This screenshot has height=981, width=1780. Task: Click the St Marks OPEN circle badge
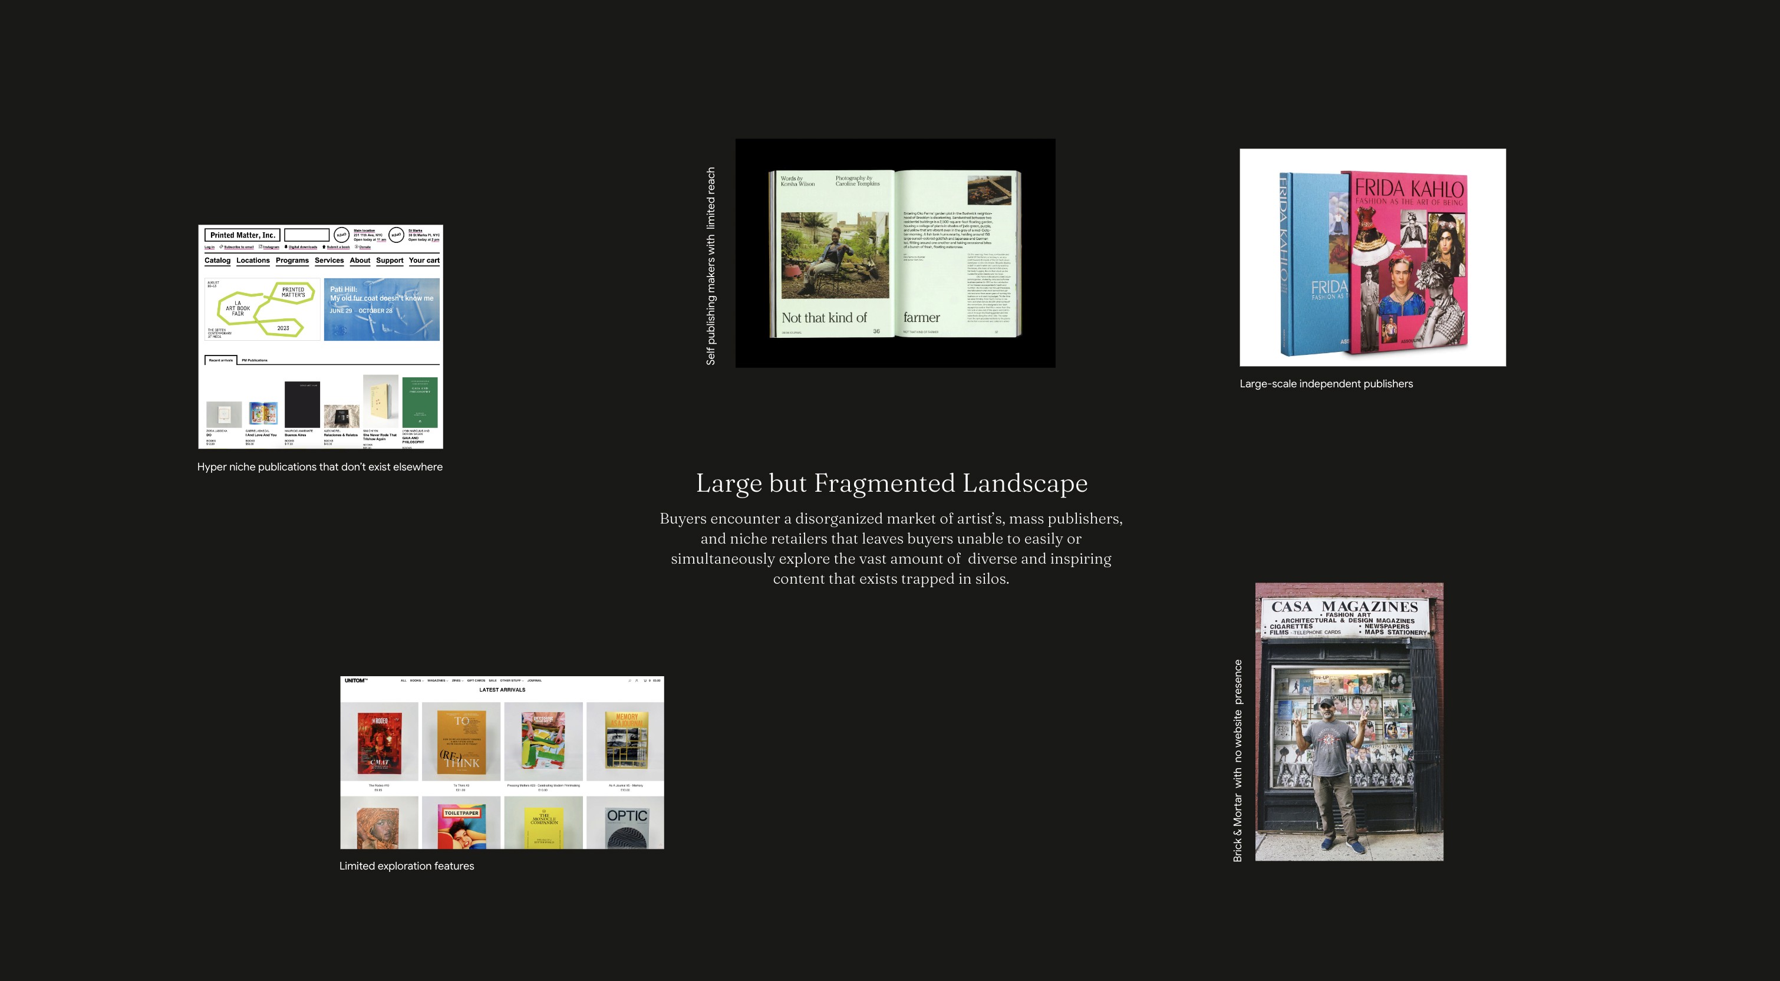[x=396, y=235]
